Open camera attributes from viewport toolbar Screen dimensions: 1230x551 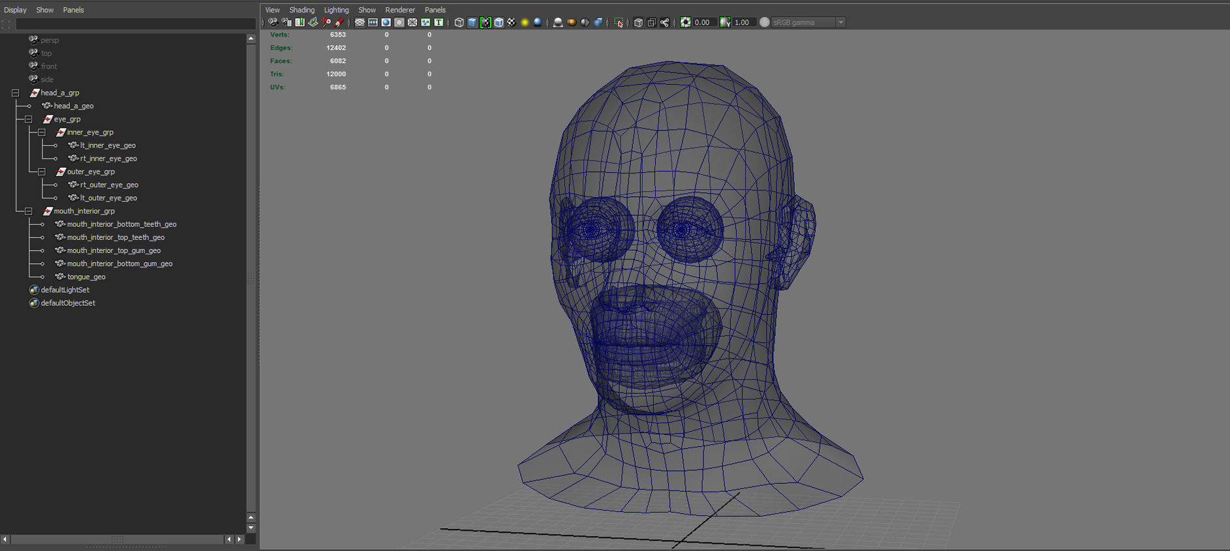(x=286, y=22)
